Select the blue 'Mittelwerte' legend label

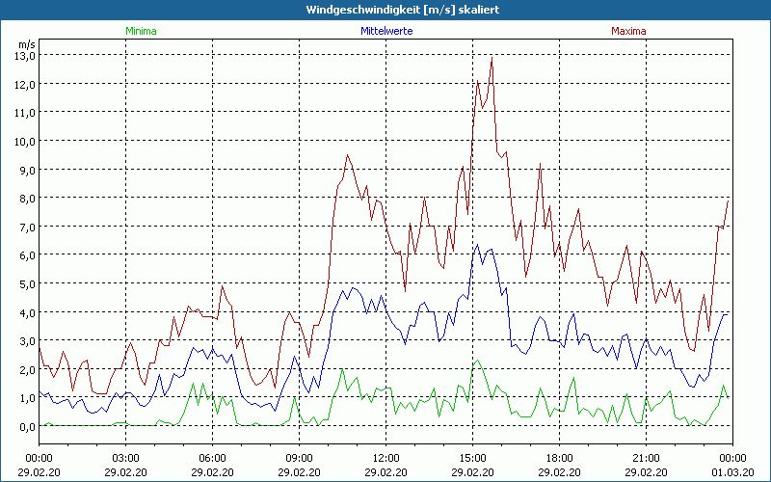pyautogui.click(x=386, y=31)
